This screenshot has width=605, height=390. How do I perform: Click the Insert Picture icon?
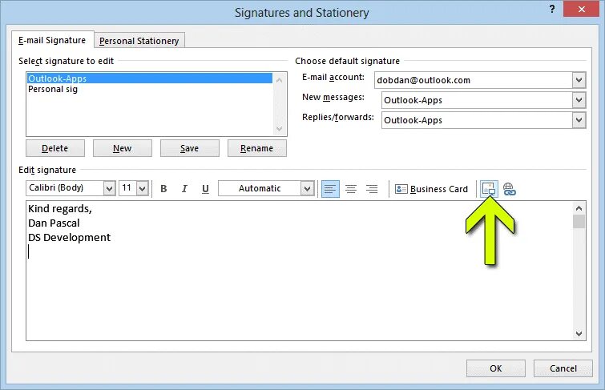[x=489, y=189]
